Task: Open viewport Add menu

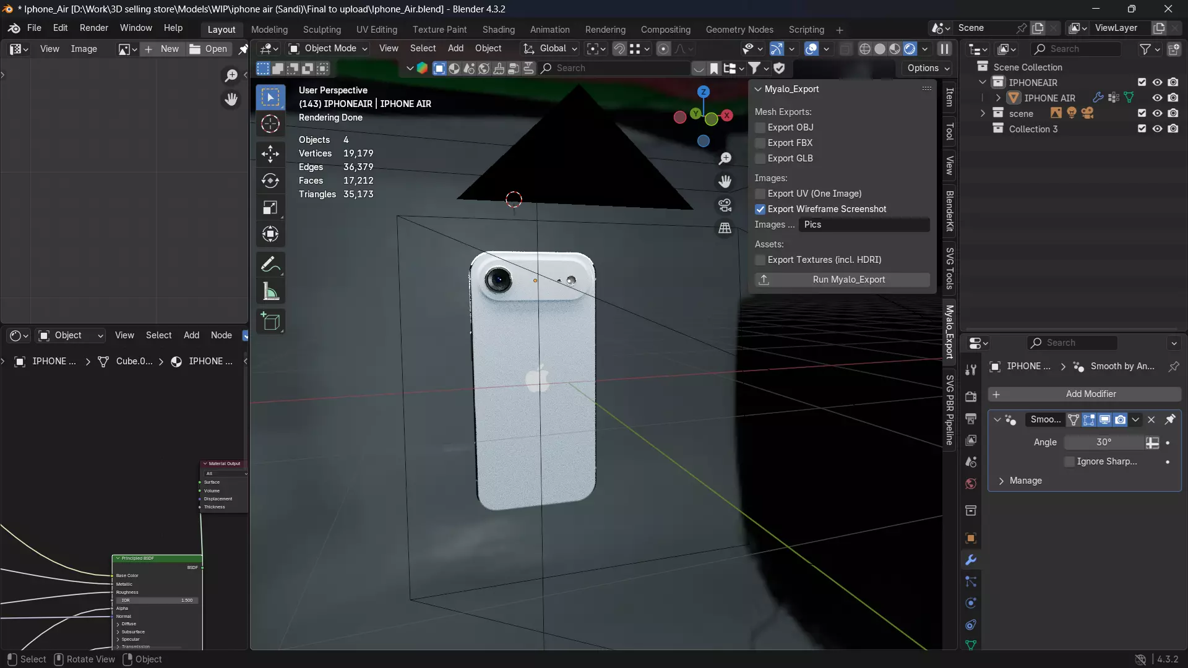Action: 455,48
